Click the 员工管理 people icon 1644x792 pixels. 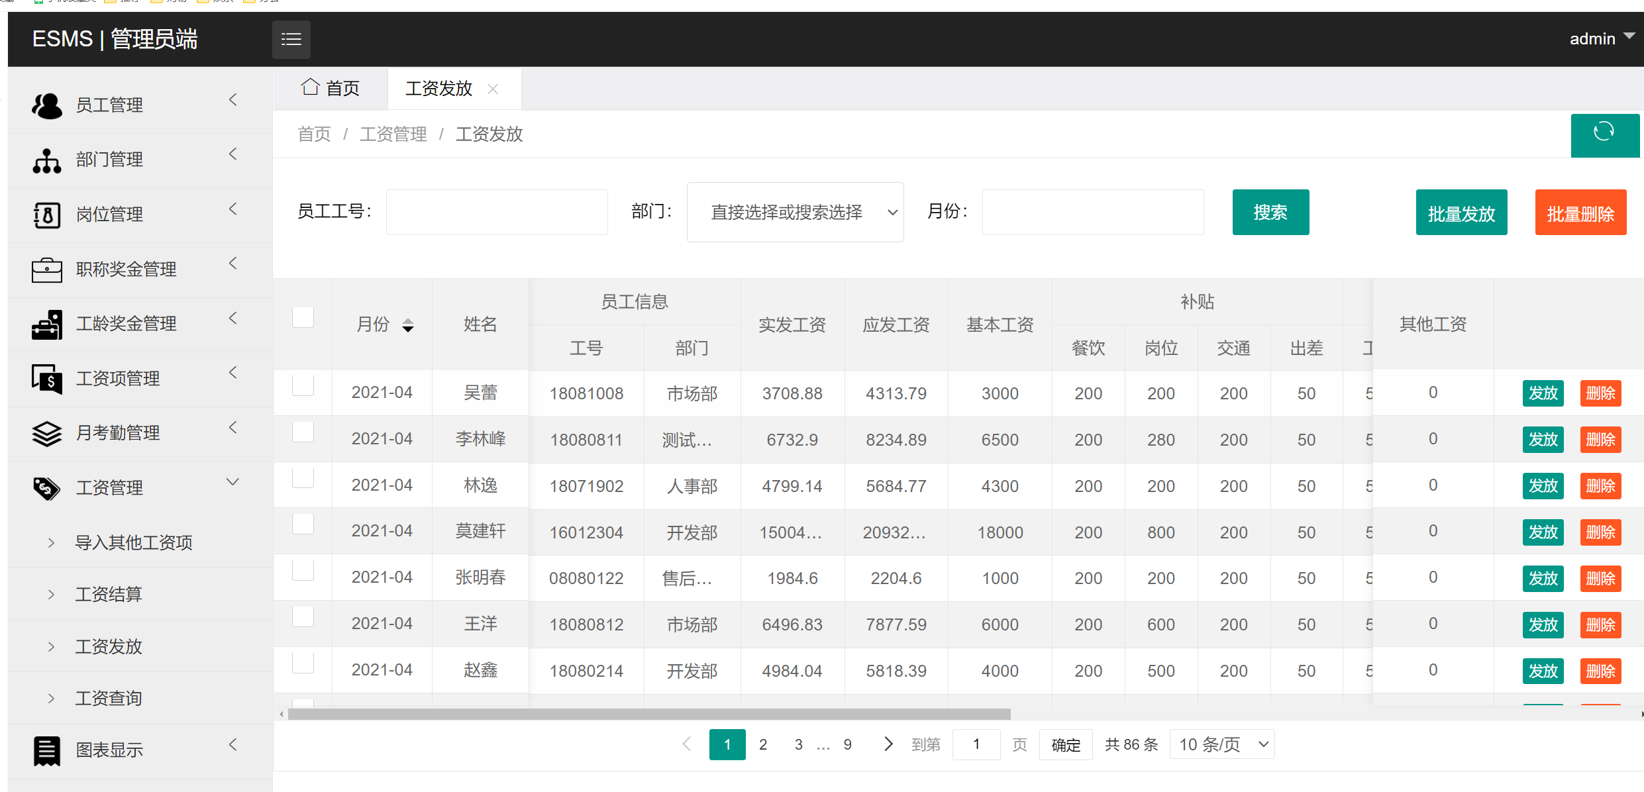[46, 105]
